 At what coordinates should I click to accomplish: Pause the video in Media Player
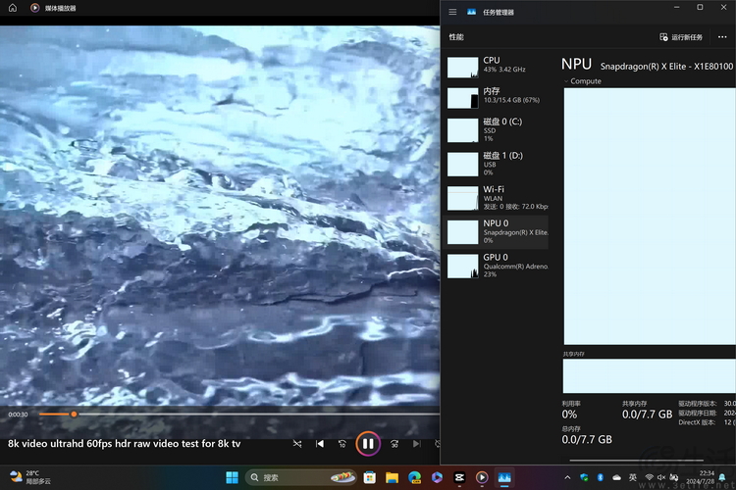pyautogui.click(x=368, y=444)
